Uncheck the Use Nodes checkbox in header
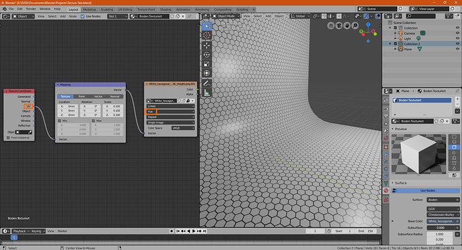 pyautogui.click(x=82, y=16)
